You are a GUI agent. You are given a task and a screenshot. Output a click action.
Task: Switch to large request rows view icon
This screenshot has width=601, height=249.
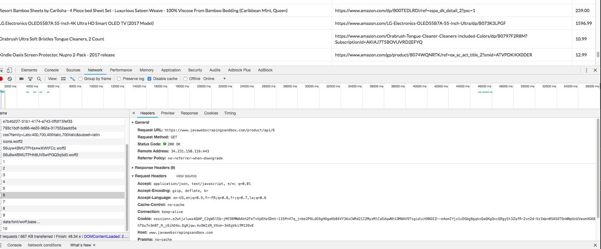click(63, 79)
